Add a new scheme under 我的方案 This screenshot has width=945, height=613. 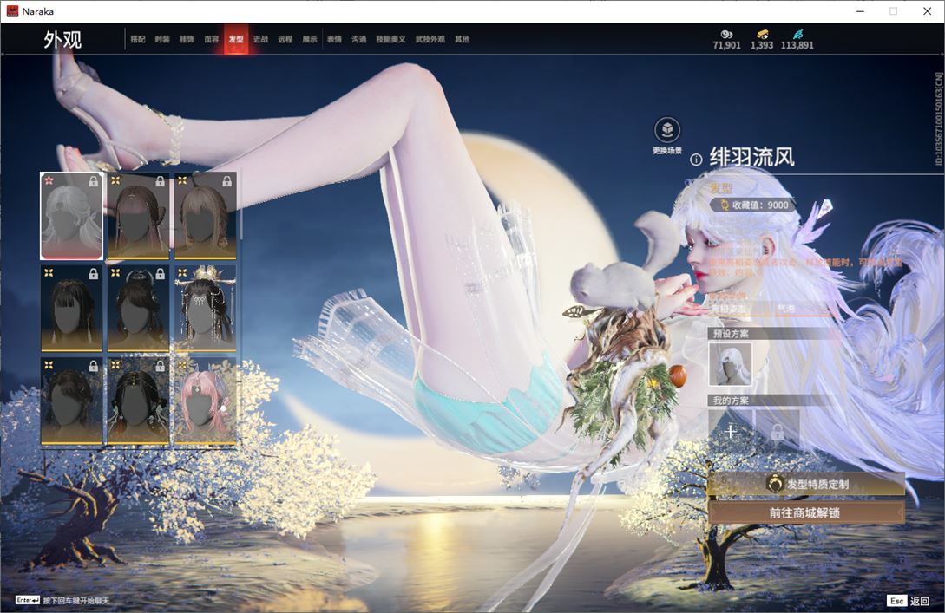[x=731, y=431]
